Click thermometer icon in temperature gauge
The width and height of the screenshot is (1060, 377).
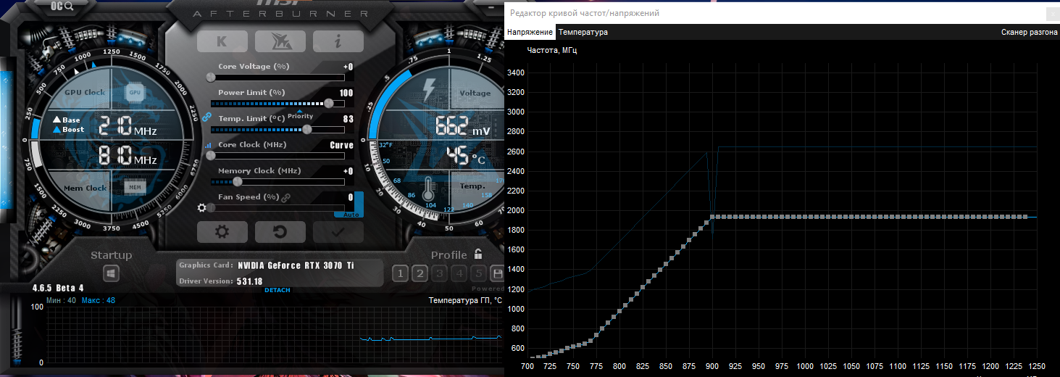[427, 188]
